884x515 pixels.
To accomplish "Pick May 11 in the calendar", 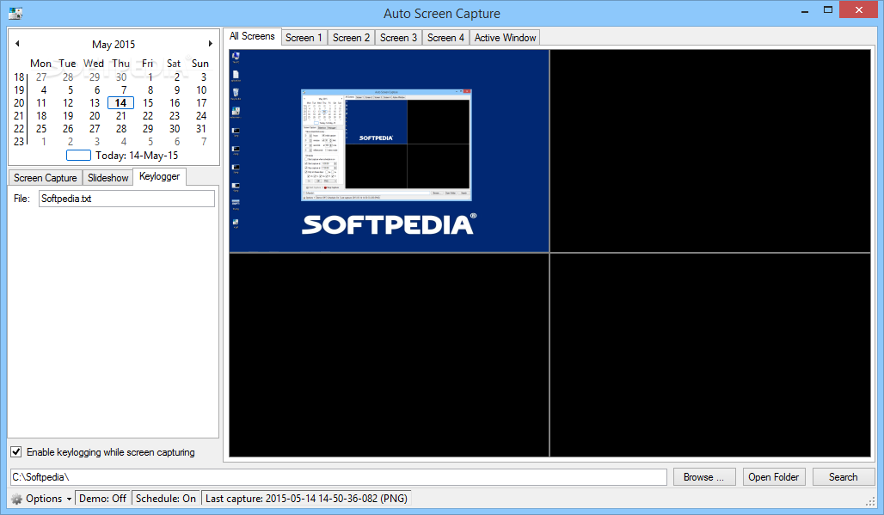I will [x=41, y=103].
